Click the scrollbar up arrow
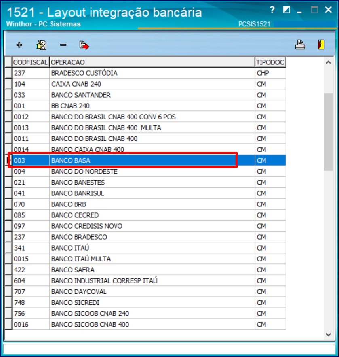 coord(328,62)
